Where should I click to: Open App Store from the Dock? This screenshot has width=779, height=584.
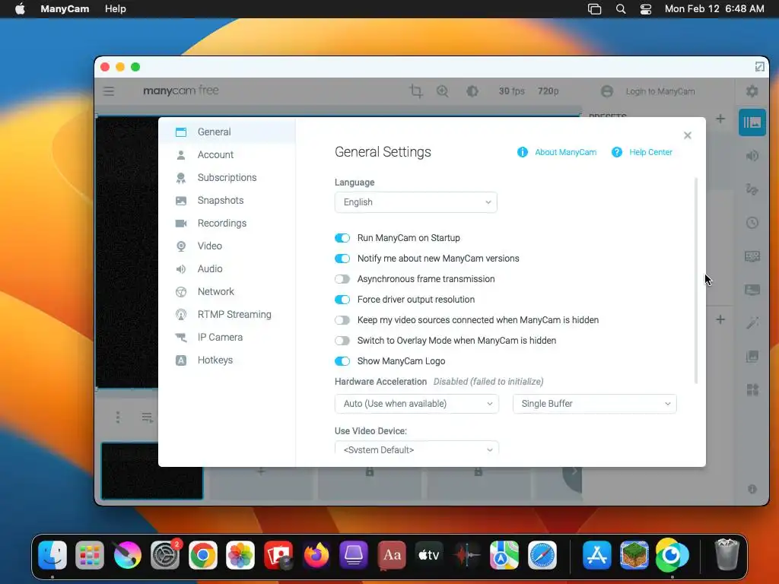pos(596,555)
